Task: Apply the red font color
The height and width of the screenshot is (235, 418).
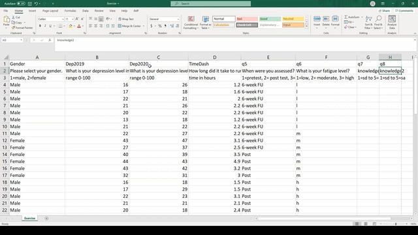Action: click(x=79, y=26)
